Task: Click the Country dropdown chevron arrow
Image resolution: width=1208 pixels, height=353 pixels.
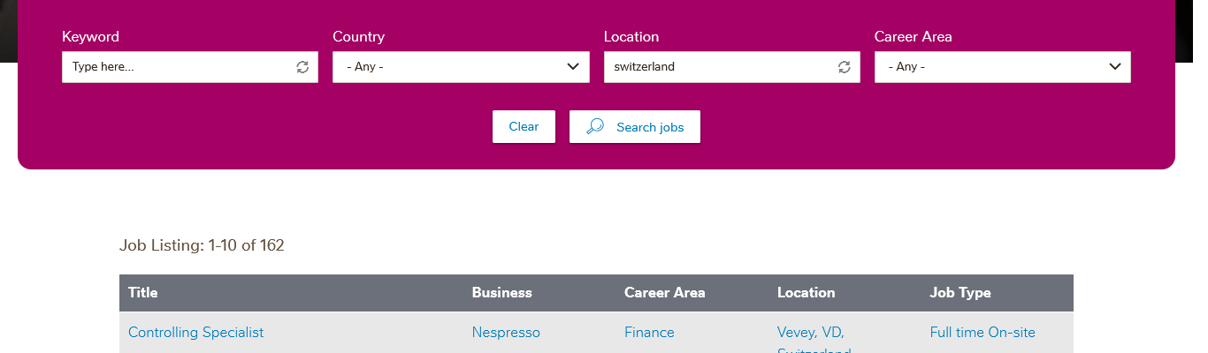Action: pyautogui.click(x=573, y=67)
